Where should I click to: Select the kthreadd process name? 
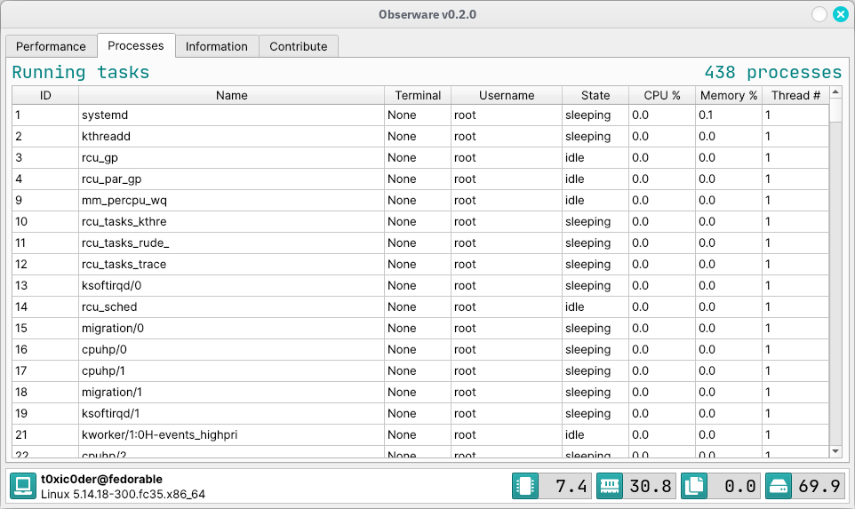pos(106,136)
